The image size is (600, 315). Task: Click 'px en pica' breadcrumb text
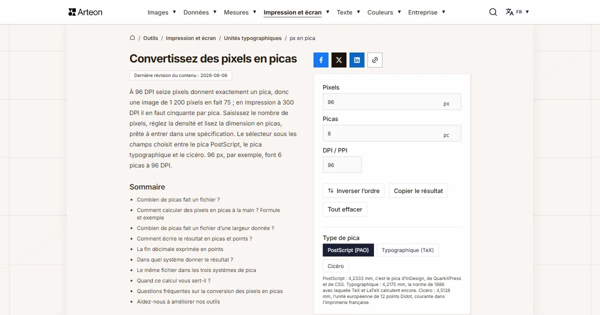point(302,38)
